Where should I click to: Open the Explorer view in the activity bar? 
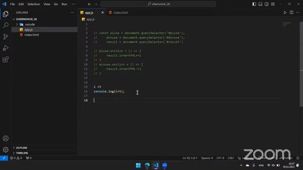tap(6, 14)
